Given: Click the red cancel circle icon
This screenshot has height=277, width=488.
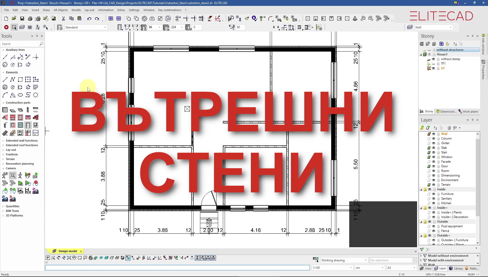Looking at the screenshot, I should (x=6, y=27).
